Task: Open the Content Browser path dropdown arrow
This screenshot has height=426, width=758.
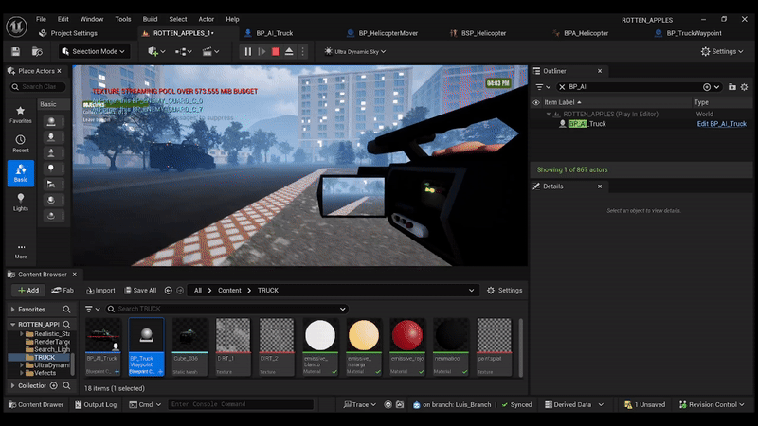Action: [471, 291]
